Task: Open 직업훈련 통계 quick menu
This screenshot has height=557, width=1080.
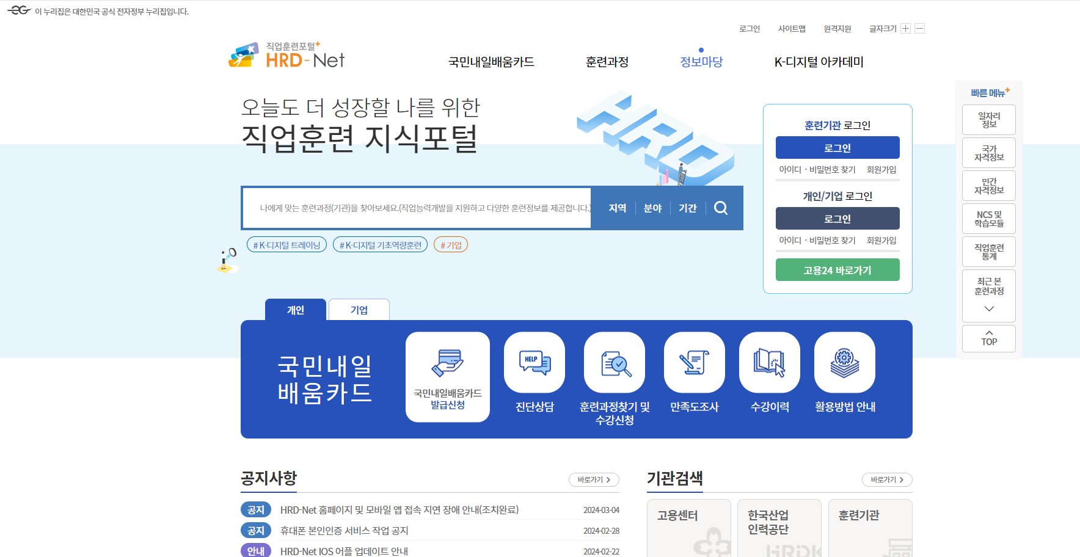Action: 989,252
